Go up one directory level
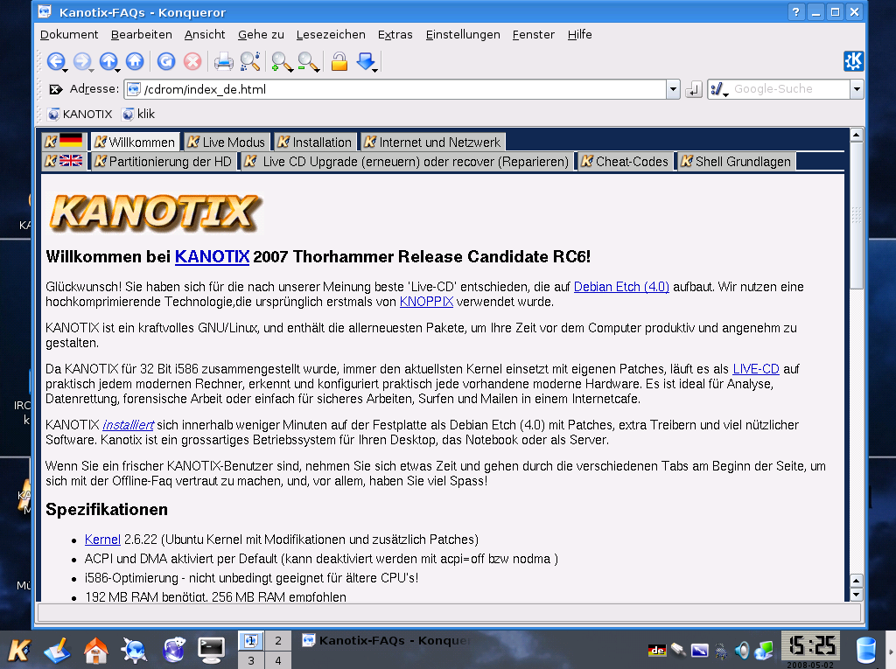Image resolution: width=896 pixels, height=669 pixels. coord(108,61)
